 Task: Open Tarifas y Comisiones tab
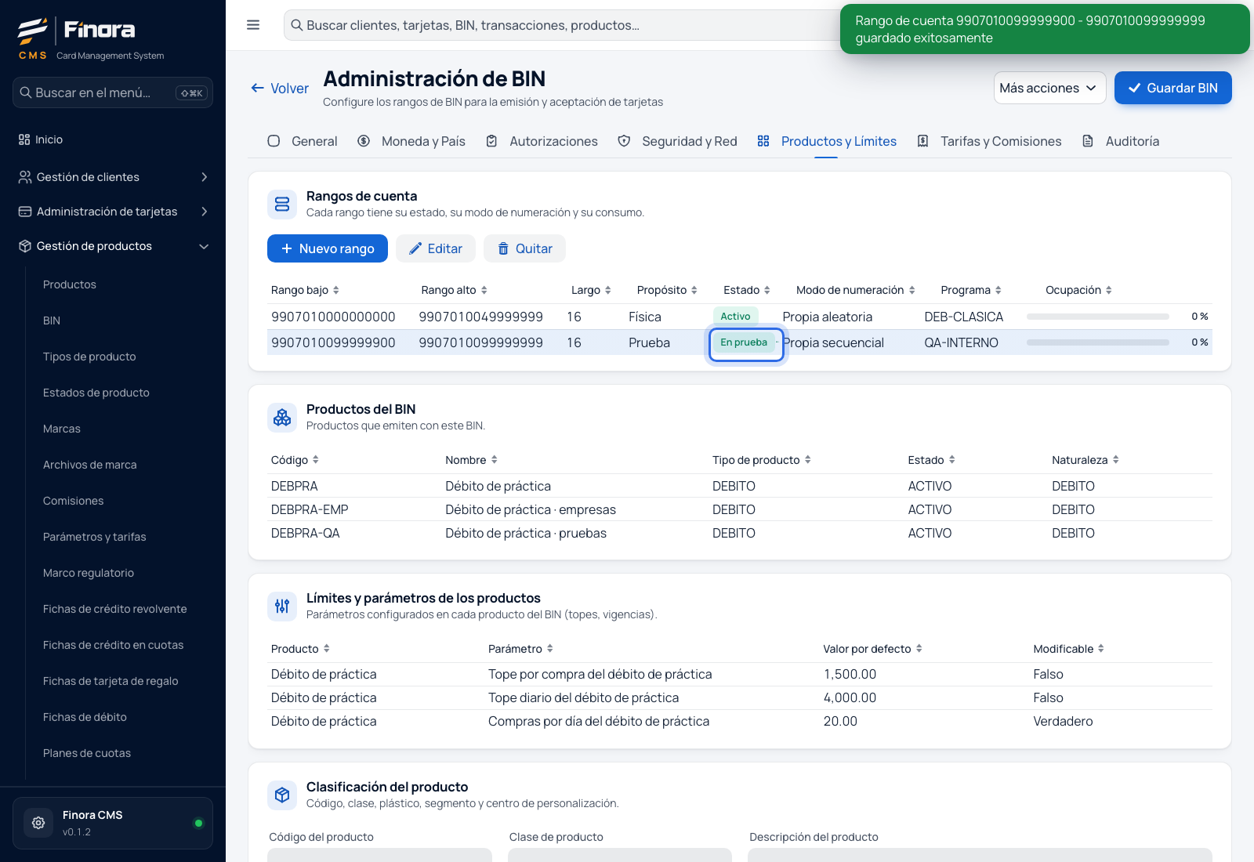click(989, 141)
